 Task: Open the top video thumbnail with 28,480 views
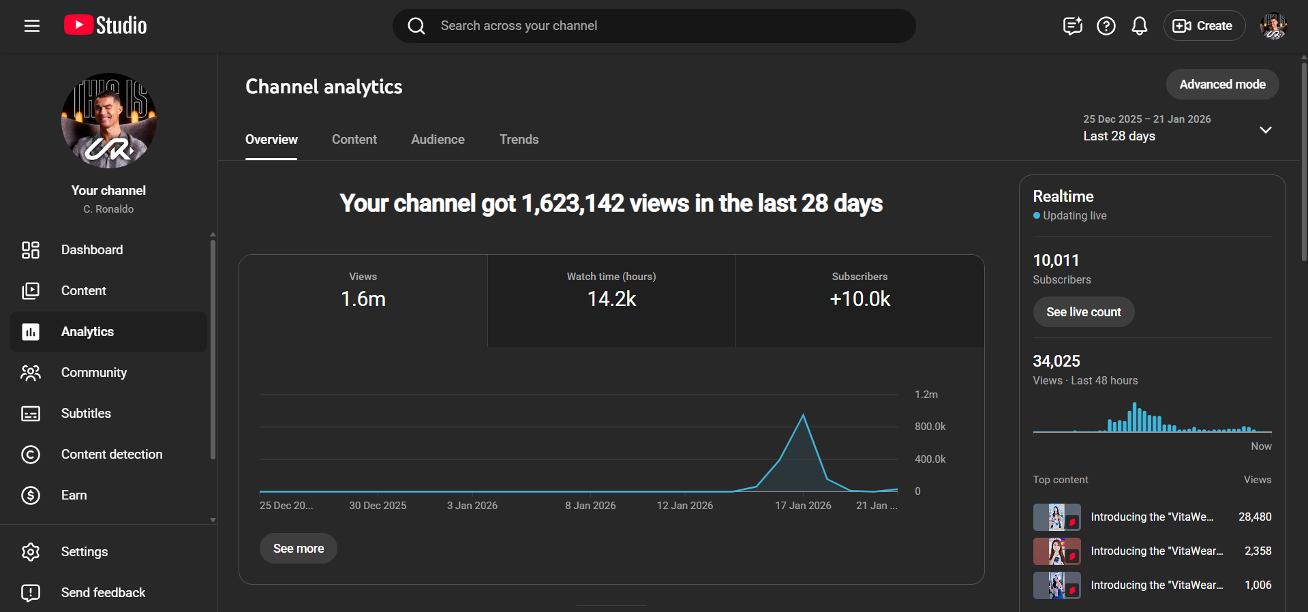(x=1056, y=517)
